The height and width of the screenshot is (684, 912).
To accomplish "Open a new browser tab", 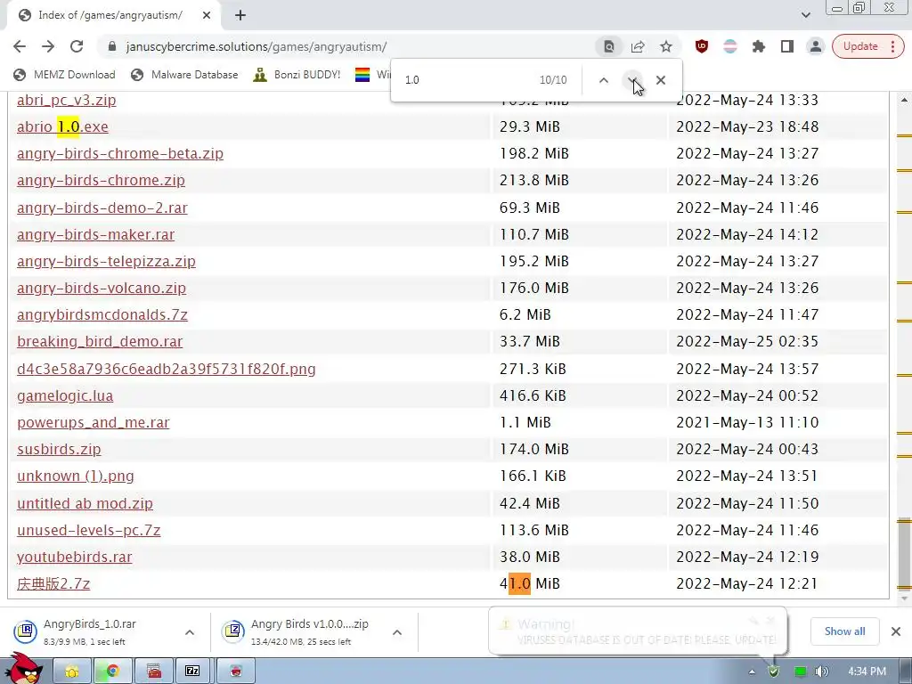I will point(240,15).
